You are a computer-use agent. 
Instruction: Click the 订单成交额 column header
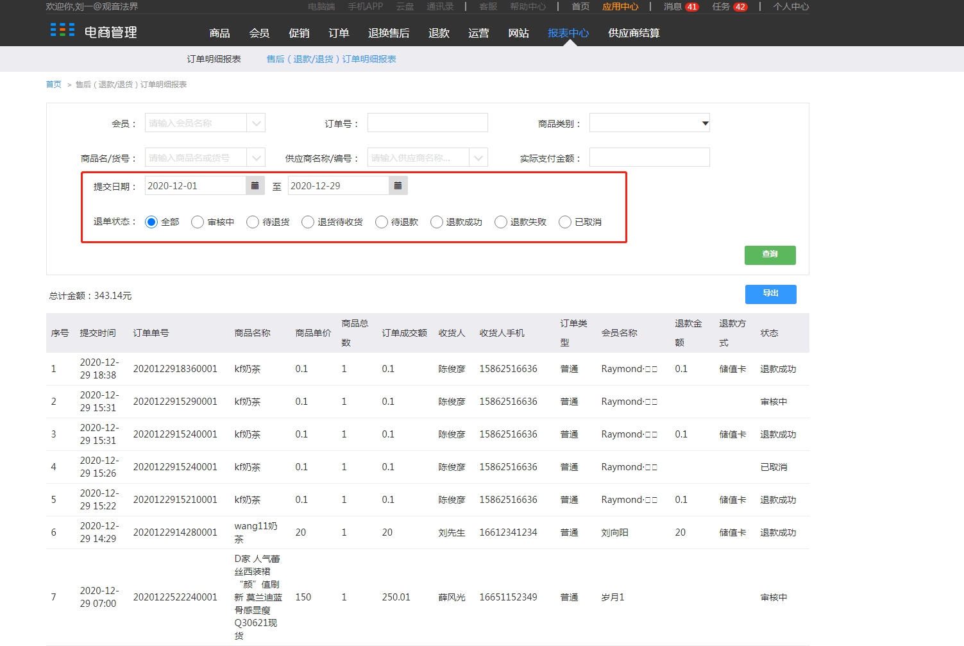click(x=404, y=333)
